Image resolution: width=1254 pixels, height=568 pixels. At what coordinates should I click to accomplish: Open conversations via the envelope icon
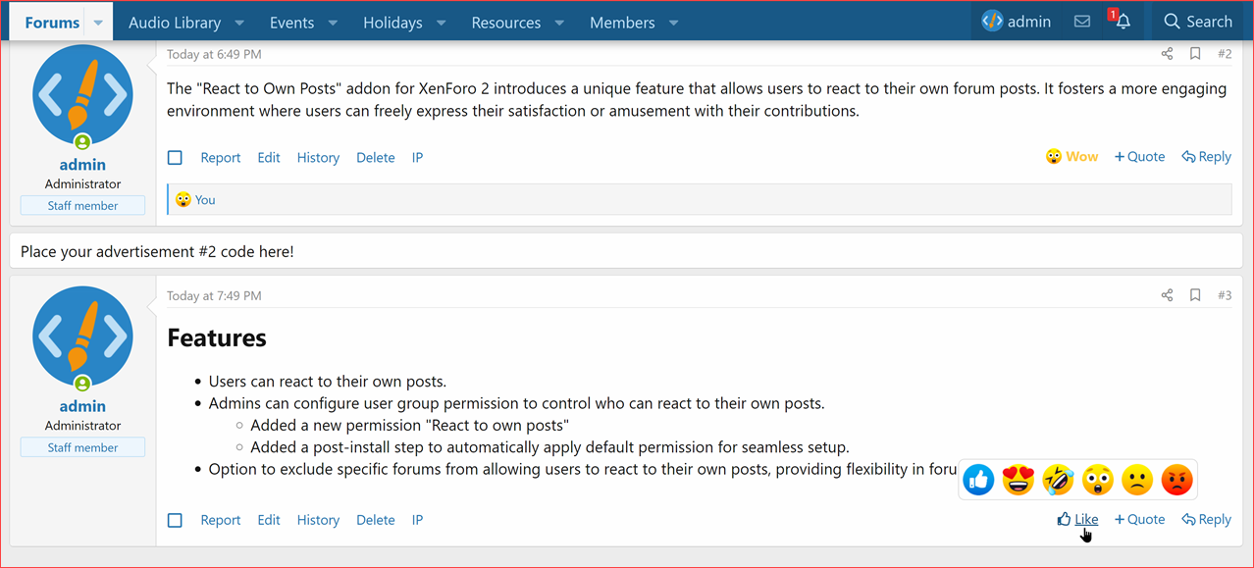click(1081, 21)
